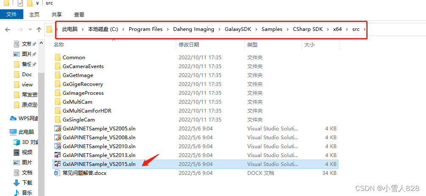Select Samples in the address breadcrumb
The width and height of the screenshot is (426, 196).
click(272, 29)
